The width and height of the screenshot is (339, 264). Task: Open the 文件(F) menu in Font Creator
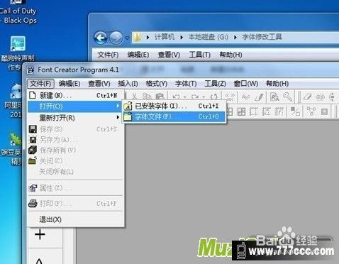tap(40, 84)
